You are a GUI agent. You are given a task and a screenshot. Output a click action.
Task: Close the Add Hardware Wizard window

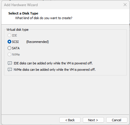point(125,5)
